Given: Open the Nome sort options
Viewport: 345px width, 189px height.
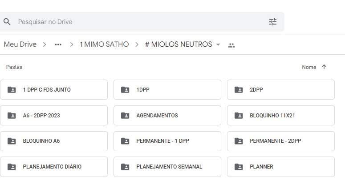Looking at the screenshot, I should (309, 67).
